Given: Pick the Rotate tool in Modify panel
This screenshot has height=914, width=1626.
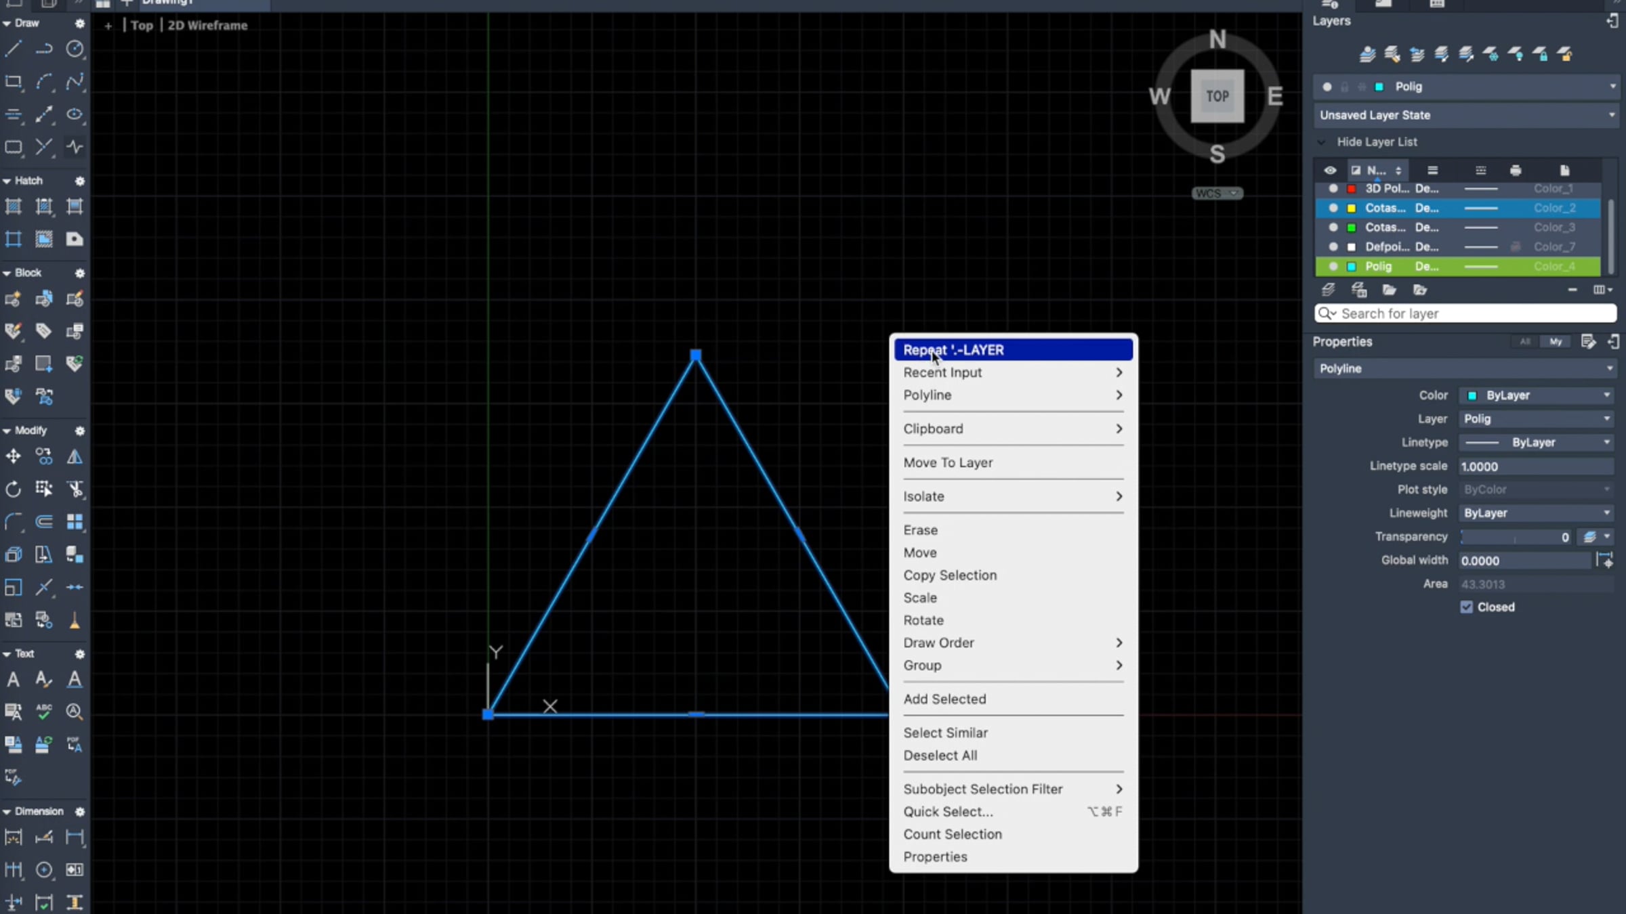Looking at the screenshot, I should pos(14,489).
